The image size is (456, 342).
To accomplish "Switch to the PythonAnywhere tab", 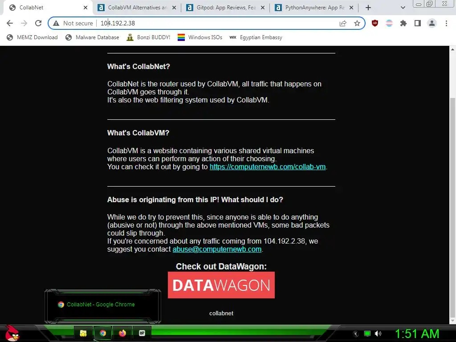I will coord(315,8).
